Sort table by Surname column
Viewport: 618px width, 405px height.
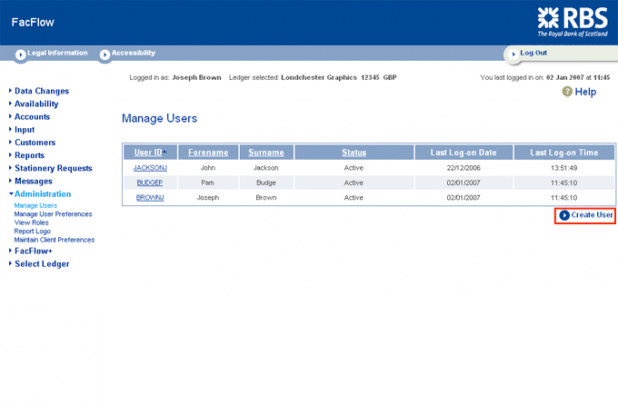(x=266, y=153)
